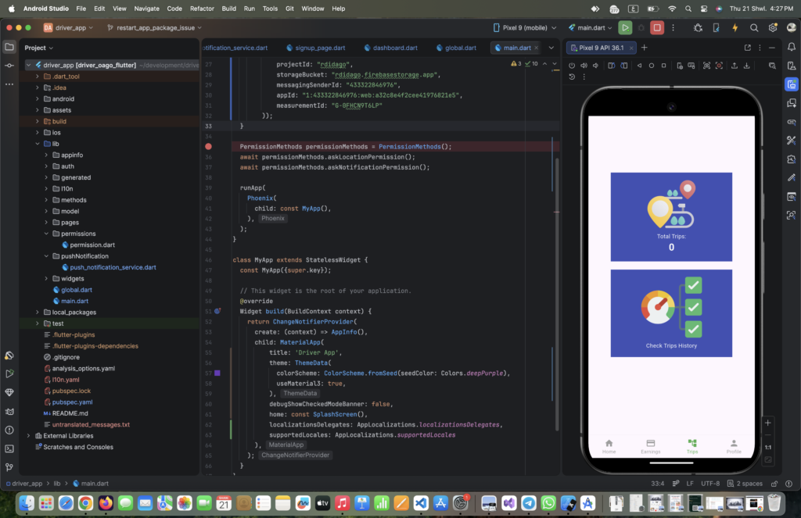Toggle the Project tool window folder icon
Screen dimensions: 801x518
9,47
